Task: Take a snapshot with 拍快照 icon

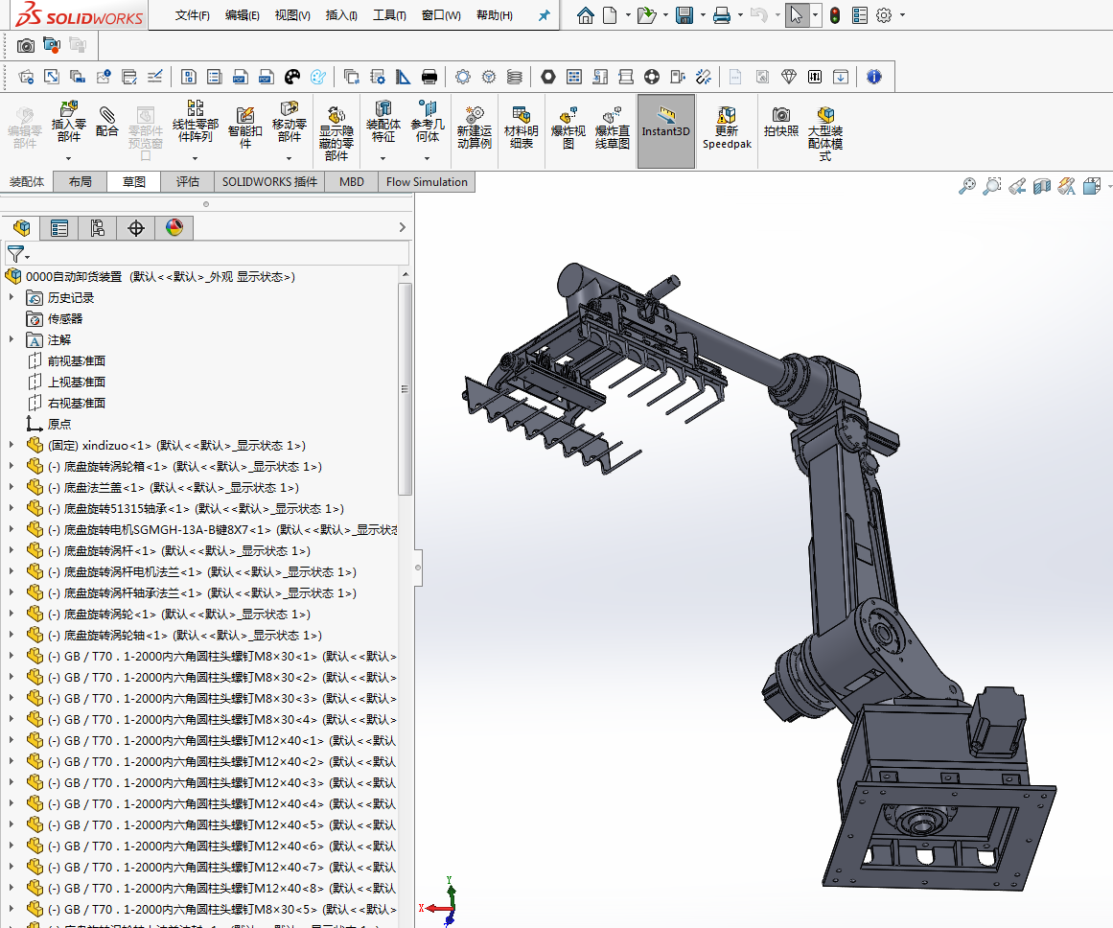Action: click(781, 121)
